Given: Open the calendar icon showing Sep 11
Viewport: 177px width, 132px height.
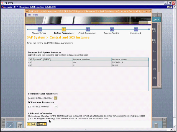Looking at the screenshot, I should (x=19, y=125).
